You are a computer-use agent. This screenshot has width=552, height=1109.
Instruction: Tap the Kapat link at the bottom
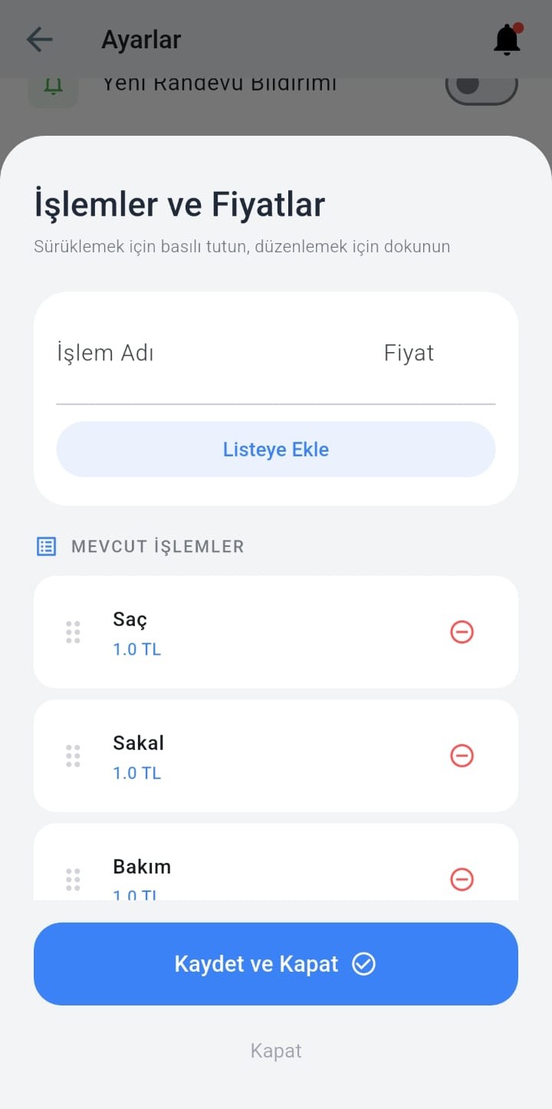[x=276, y=1051]
